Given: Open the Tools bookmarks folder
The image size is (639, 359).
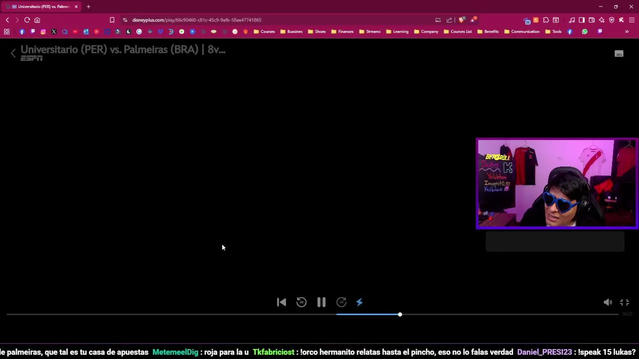Looking at the screenshot, I should click(553, 31).
